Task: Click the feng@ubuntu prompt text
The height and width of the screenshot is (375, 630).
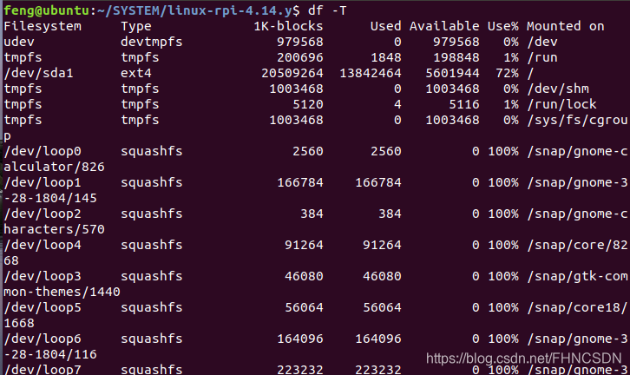Action: 46,11
